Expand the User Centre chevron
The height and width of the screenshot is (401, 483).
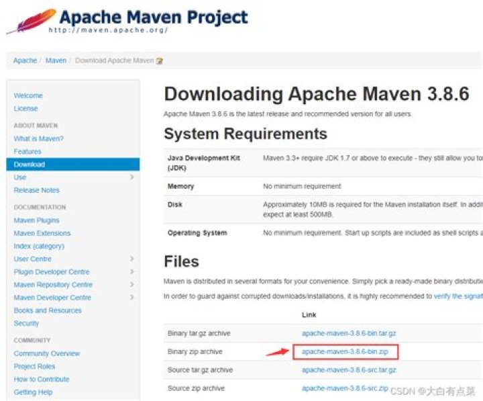(x=132, y=259)
